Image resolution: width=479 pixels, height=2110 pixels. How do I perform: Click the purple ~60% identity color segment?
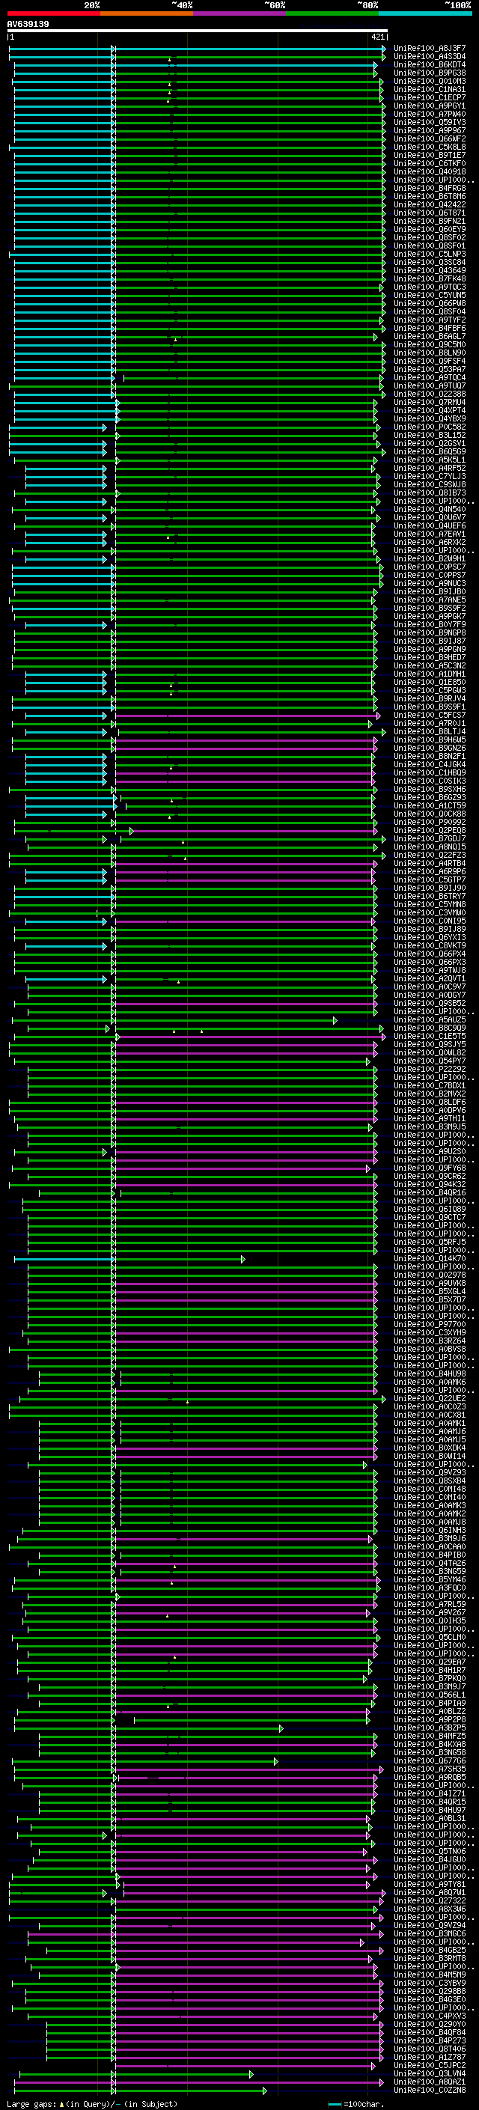coord(239,13)
